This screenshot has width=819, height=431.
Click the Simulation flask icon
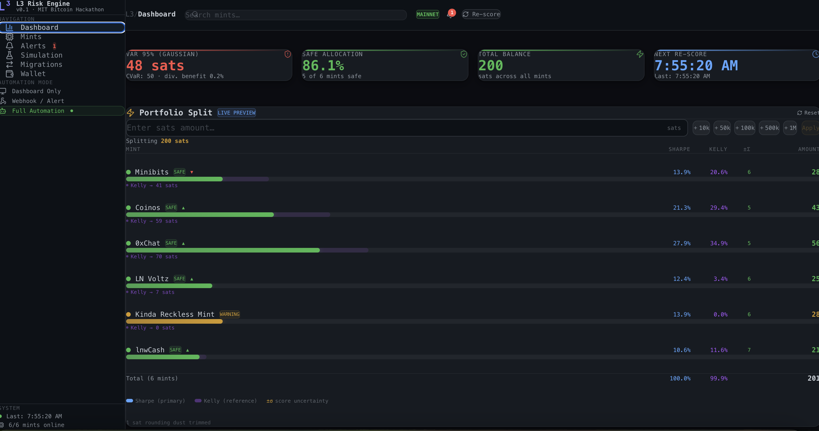click(10, 55)
